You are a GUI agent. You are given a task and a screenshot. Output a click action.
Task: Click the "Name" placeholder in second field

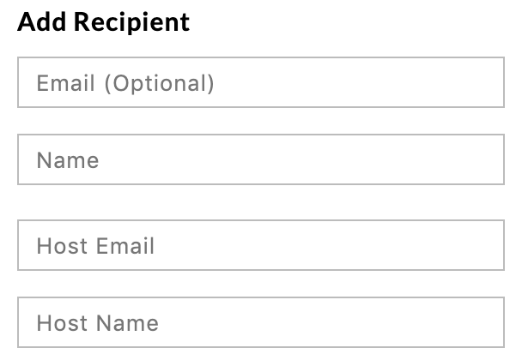point(68,160)
